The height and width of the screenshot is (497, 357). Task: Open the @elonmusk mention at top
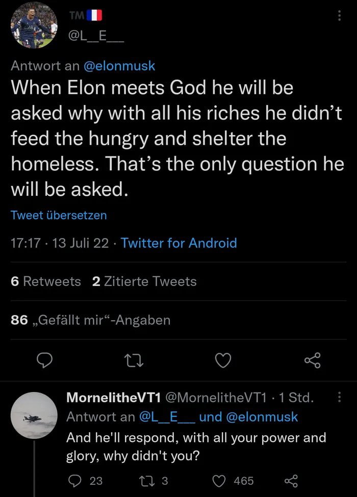119,66
